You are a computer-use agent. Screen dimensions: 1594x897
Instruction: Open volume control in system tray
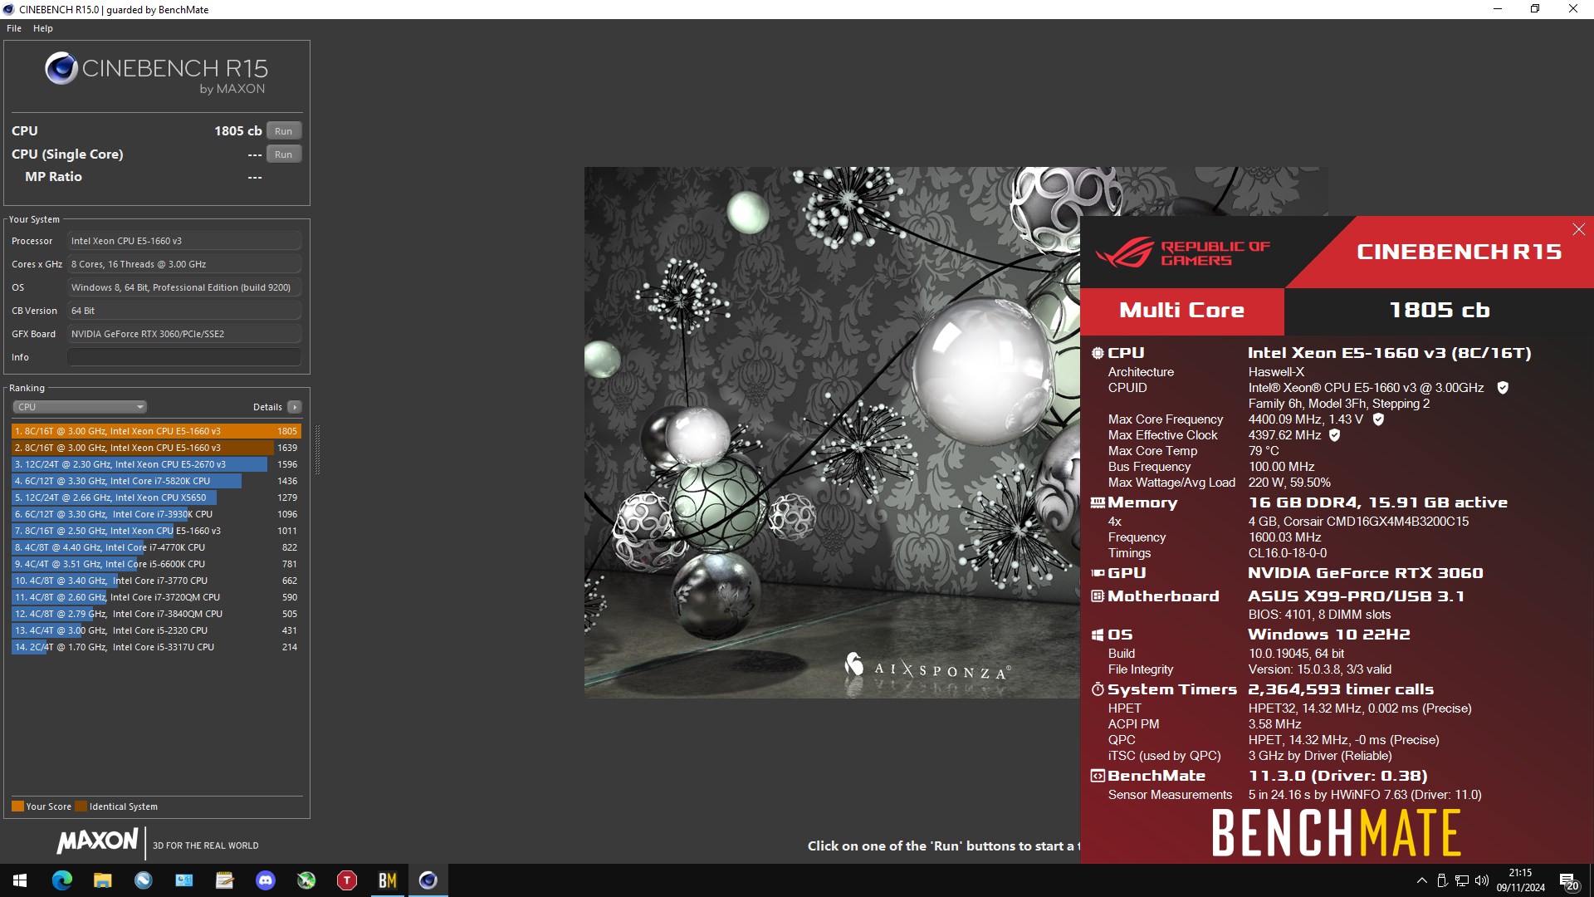[x=1482, y=880]
